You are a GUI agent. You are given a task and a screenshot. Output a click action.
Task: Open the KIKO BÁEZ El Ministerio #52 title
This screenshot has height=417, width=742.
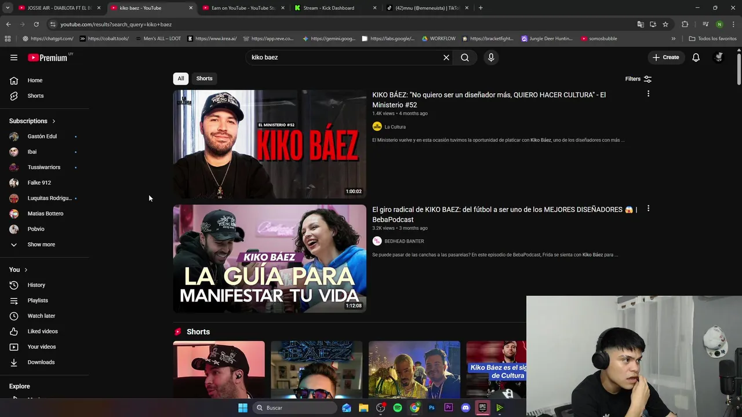click(489, 100)
